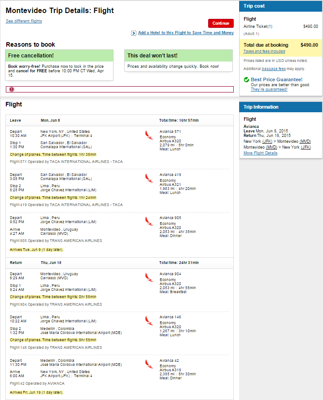The width and height of the screenshot is (323, 400).
Task: Click the Avianca 905 flight number text
Action: coord(170,218)
